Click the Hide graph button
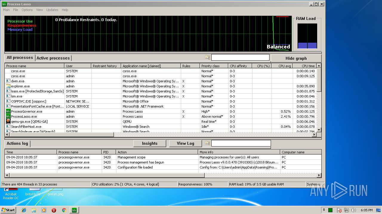Viewport: 382px width, 214px height. [x=296, y=58]
